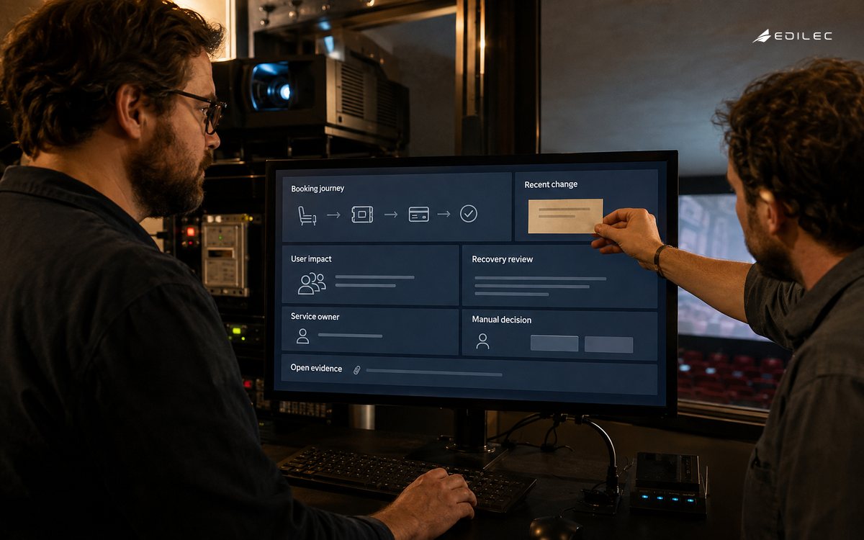
Task: Click the Open evidence attachment line
Action: point(434,373)
